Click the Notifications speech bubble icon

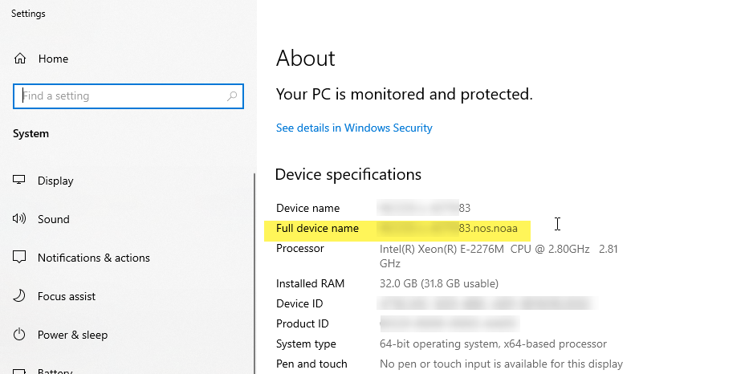click(x=19, y=258)
